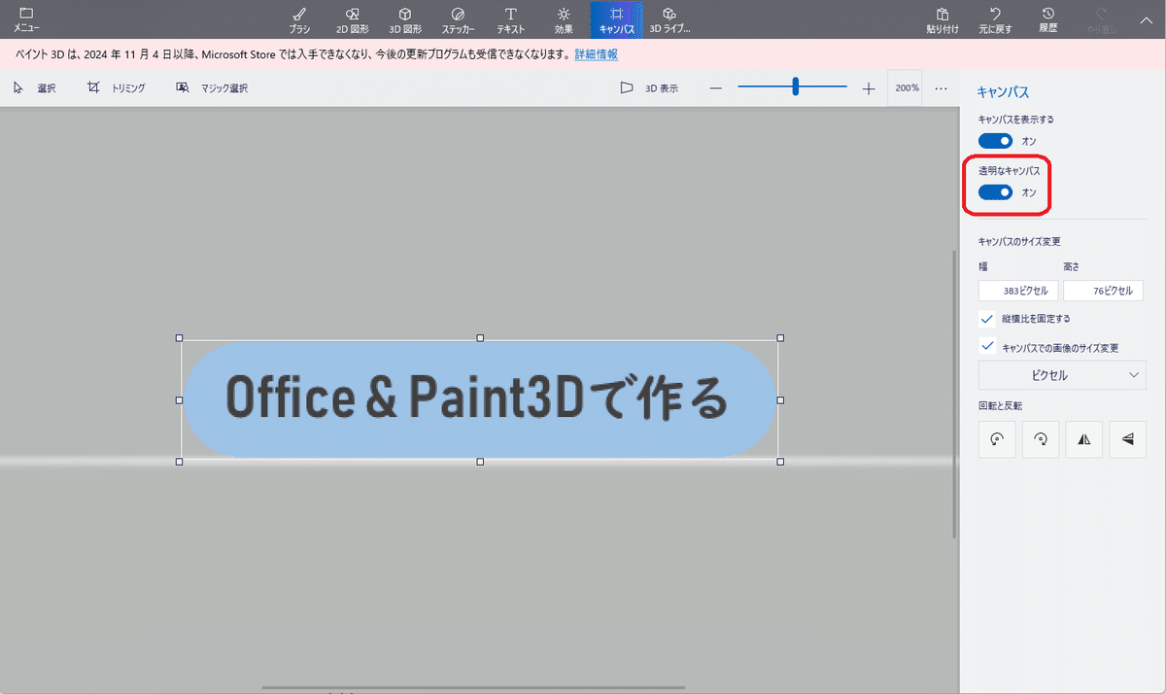The height and width of the screenshot is (694, 1166).
Task: Uncheck キャンバスでの画像のサイズ変更 checkbox
Action: (988, 346)
